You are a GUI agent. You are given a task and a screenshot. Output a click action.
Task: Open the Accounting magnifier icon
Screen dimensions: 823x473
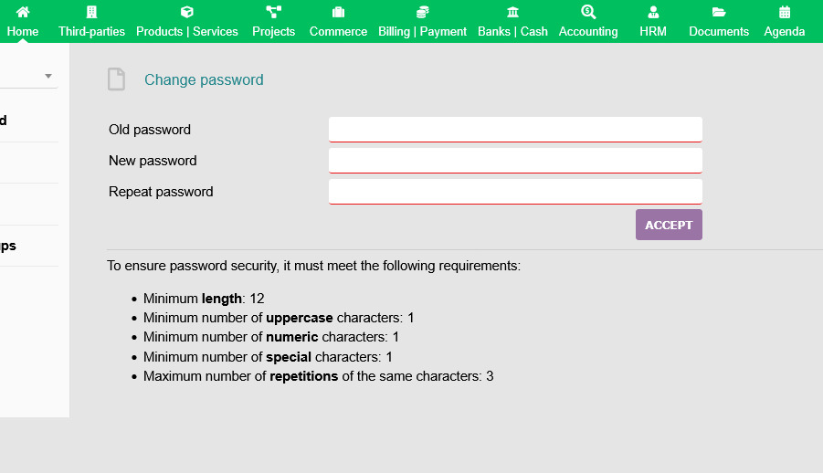[x=588, y=12]
